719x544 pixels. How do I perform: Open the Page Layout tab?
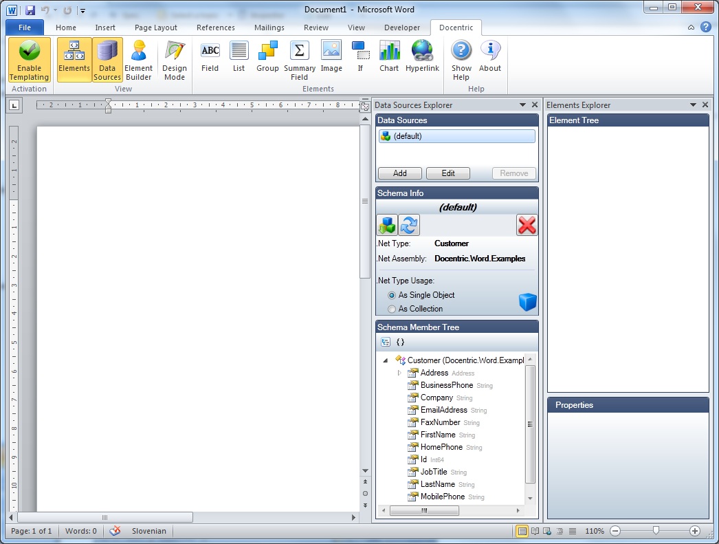tap(156, 28)
